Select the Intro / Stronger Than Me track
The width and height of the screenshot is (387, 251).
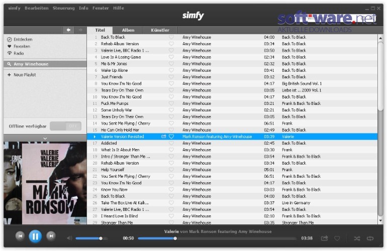click(x=125, y=156)
